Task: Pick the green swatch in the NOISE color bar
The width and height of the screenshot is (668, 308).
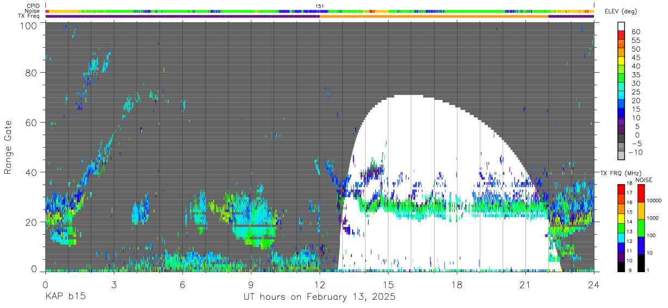Action: point(640,228)
